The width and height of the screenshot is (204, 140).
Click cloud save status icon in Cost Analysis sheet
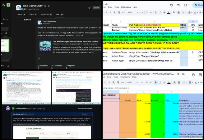183,74
